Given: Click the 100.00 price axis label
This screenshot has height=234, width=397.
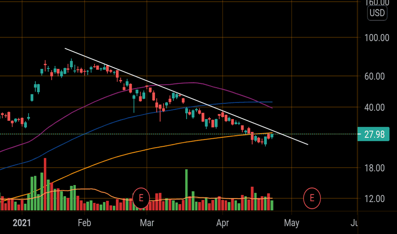Looking at the screenshot, I should [377, 38].
